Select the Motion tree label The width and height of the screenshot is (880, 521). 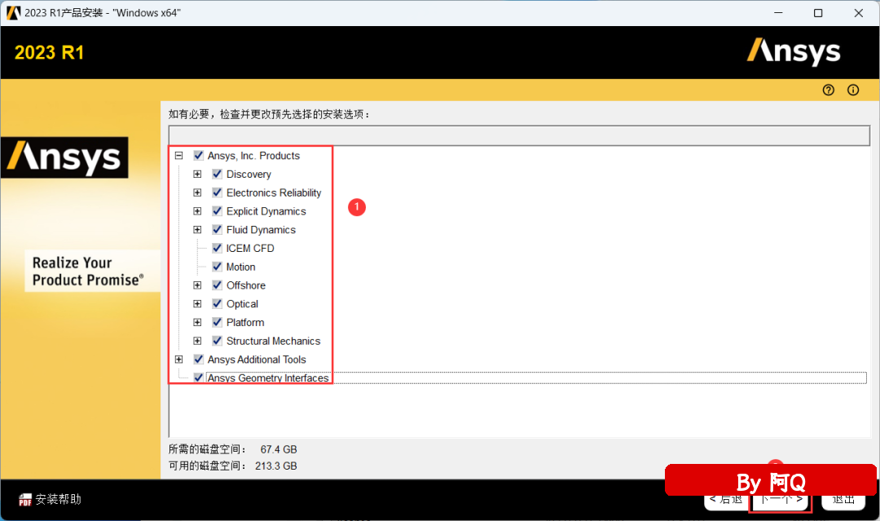pyautogui.click(x=240, y=267)
